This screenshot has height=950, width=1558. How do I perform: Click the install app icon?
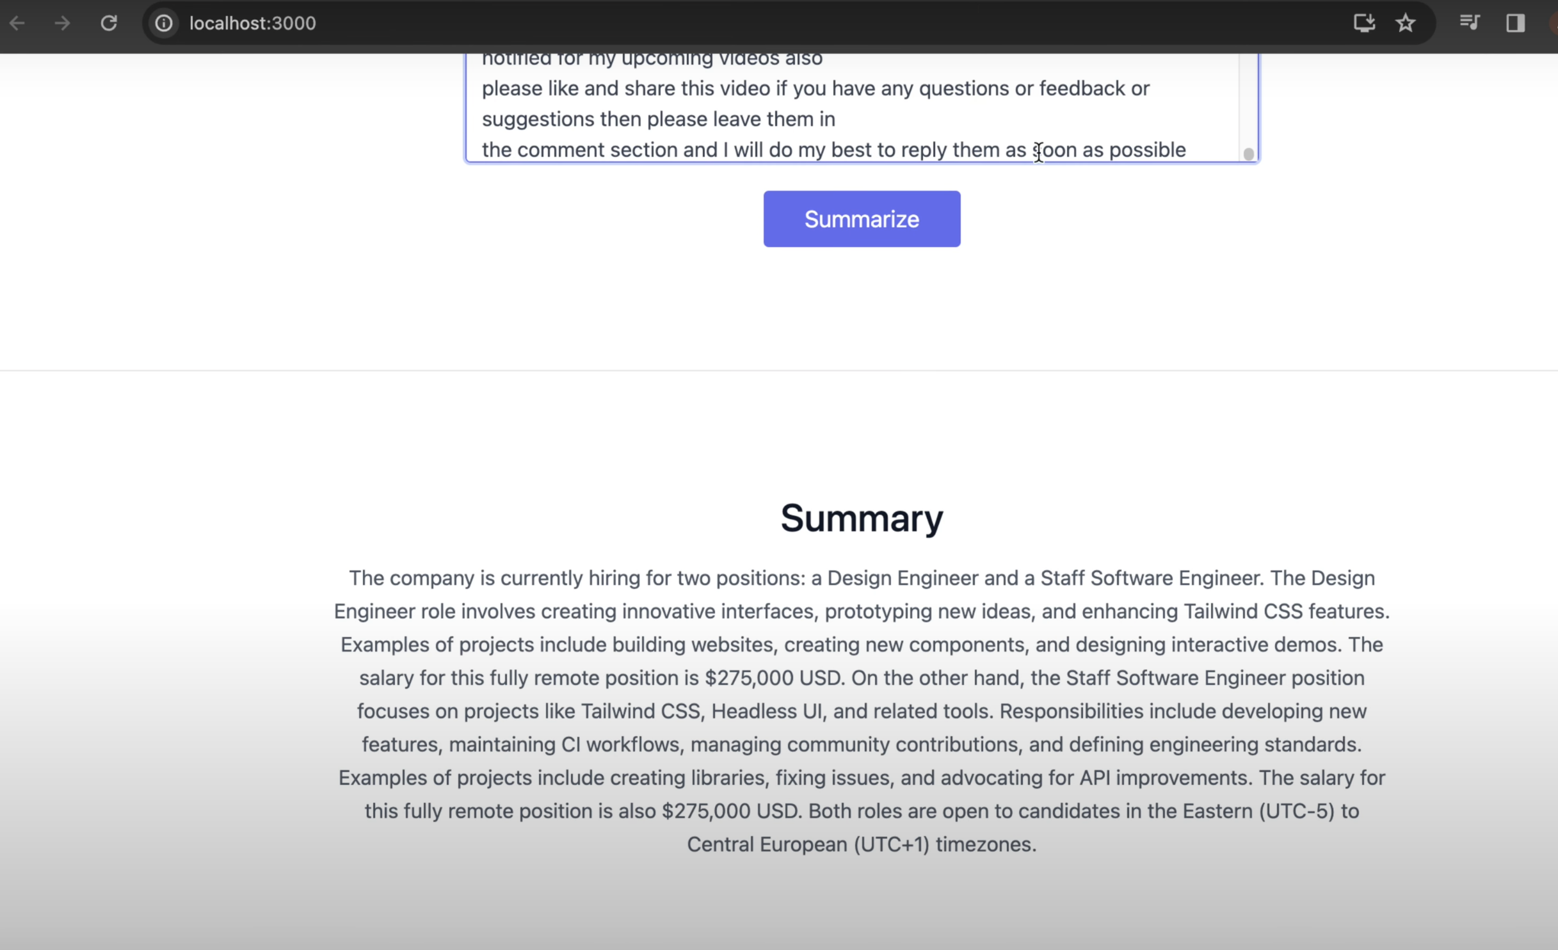point(1364,24)
